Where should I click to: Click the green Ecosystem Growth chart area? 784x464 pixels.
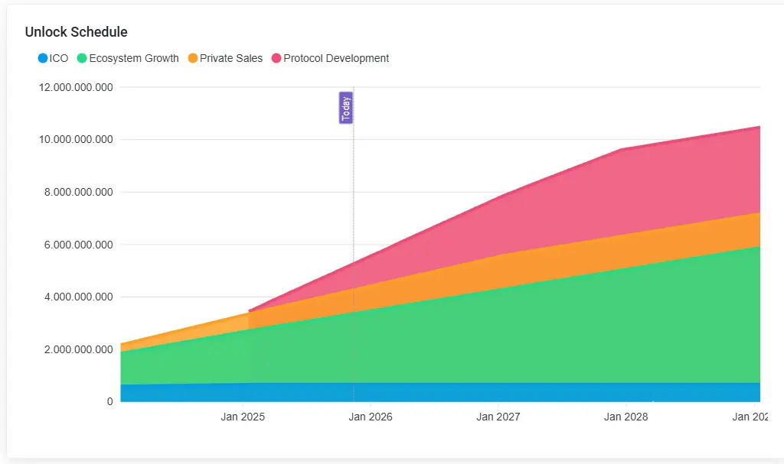coord(500,339)
